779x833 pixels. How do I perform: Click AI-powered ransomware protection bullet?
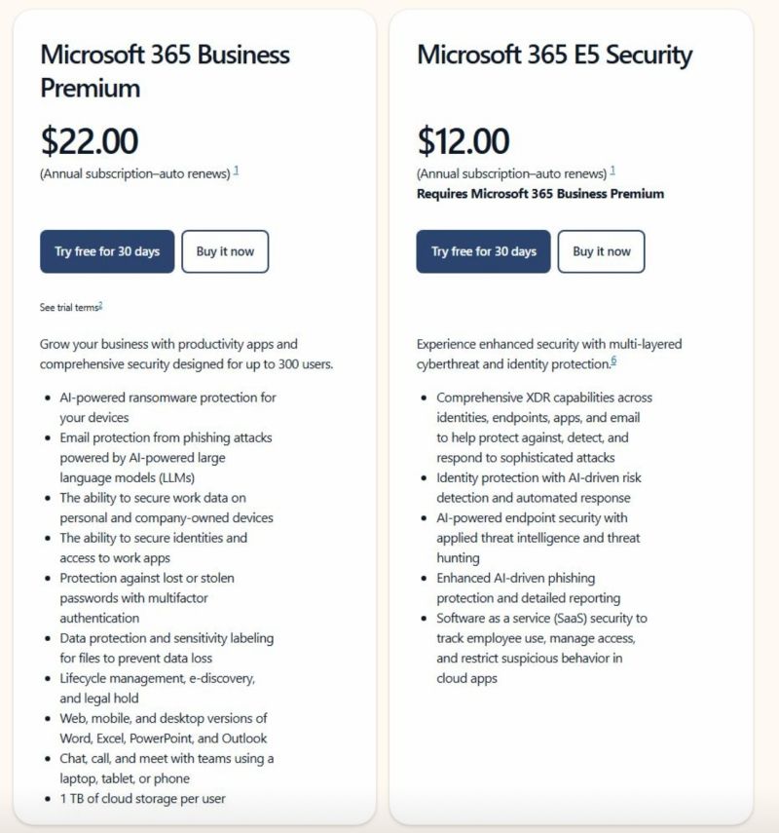coord(167,407)
